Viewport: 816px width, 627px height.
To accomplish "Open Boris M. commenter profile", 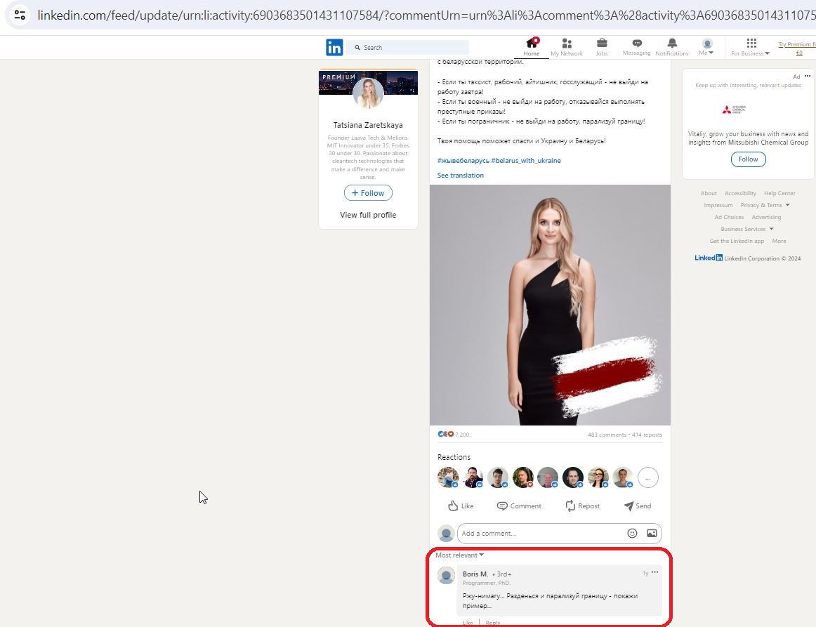I will (x=475, y=574).
